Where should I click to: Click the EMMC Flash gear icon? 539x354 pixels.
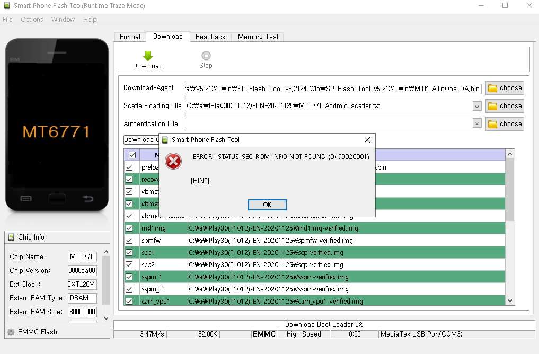coord(11,332)
